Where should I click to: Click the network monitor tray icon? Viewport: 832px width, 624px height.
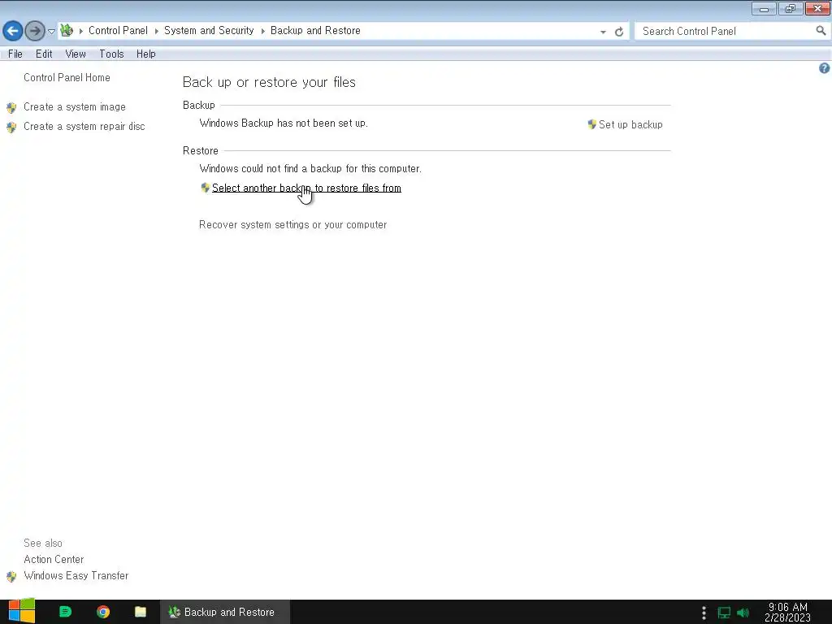pos(724,613)
